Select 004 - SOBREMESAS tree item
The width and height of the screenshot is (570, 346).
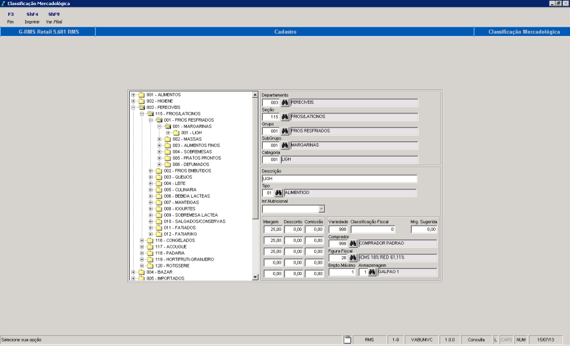click(x=192, y=151)
